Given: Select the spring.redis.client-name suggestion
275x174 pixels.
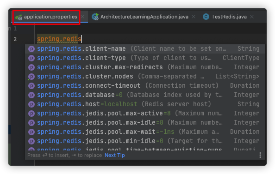Looking at the screenshot, I should click(x=145, y=49).
